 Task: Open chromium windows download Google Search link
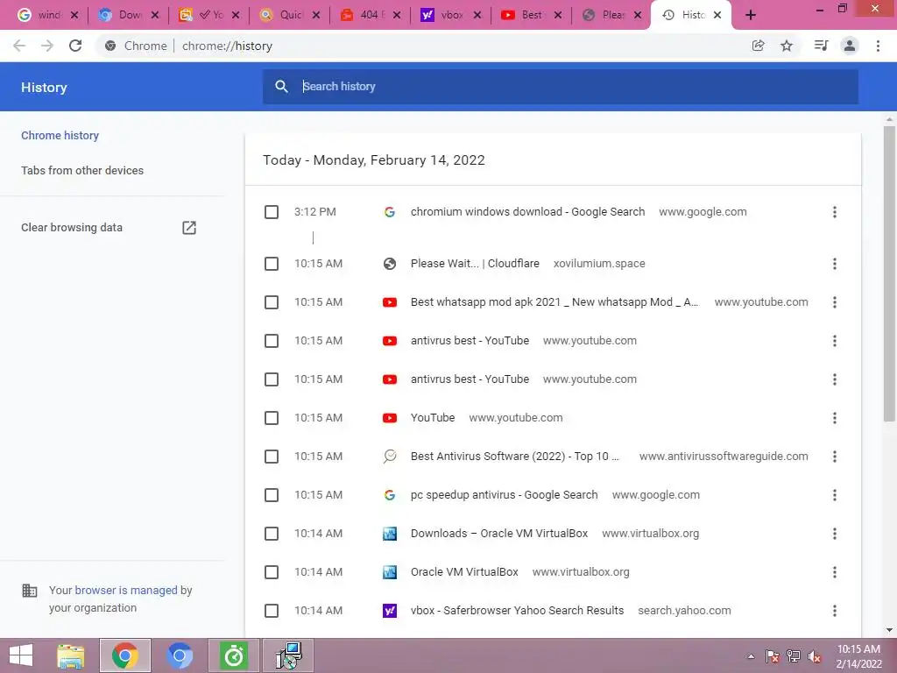(x=527, y=212)
